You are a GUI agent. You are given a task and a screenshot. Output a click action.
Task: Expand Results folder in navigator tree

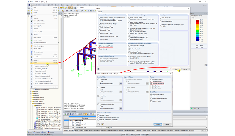[31, 93]
